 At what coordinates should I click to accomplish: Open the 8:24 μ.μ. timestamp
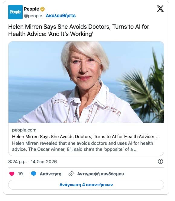pyautogui.click(x=32, y=162)
